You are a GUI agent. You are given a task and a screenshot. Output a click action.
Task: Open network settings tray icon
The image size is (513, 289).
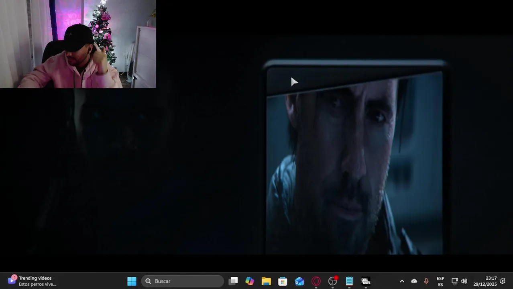454,281
